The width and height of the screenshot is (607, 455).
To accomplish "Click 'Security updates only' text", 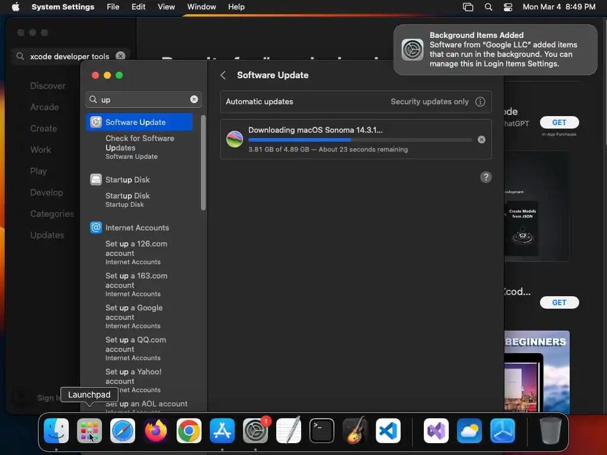I will pyautogui.click(x=429, y=102).
